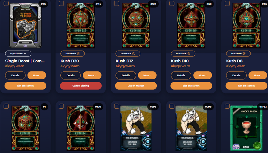
Task: Tick the checkbox on Single Boost card
Action: coord(6,3)
